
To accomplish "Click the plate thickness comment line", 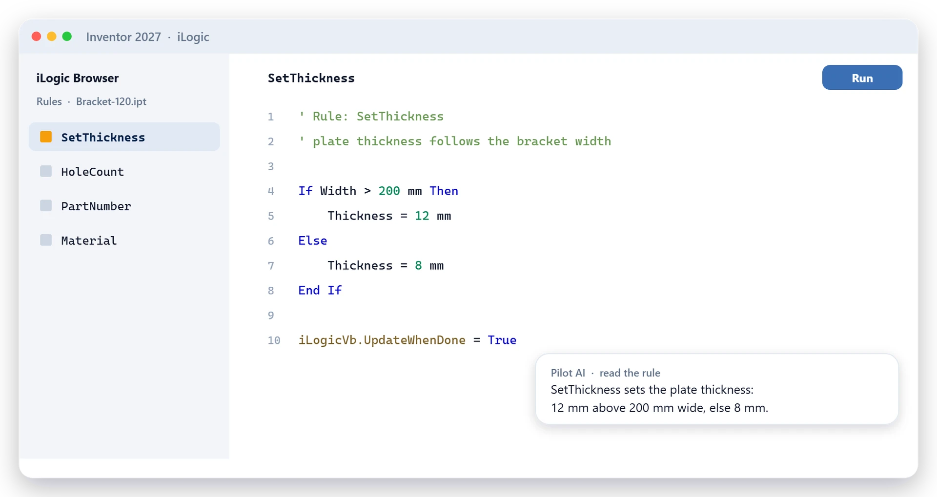I will click(x=455, y=141).
